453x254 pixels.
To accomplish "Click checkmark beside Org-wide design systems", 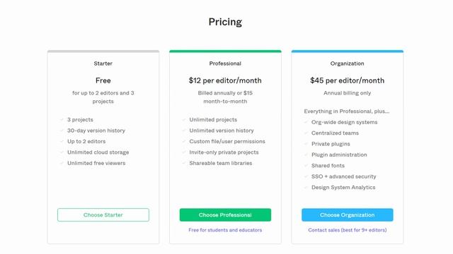I will (306, 122).
